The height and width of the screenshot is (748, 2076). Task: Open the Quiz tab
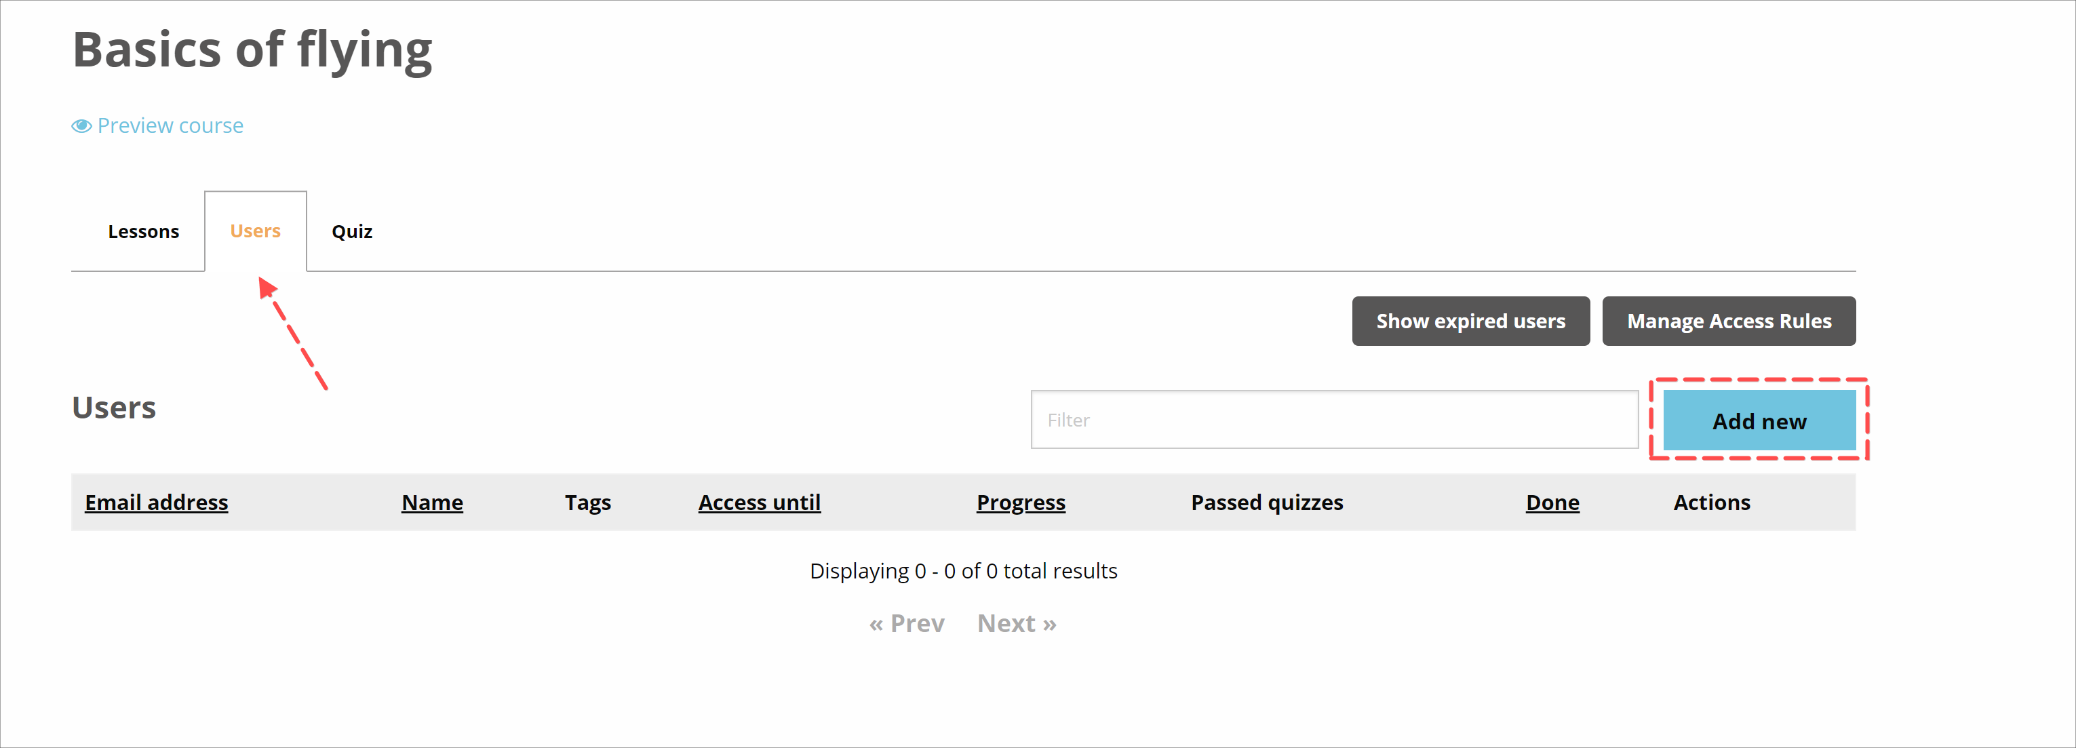click(351, 231)
